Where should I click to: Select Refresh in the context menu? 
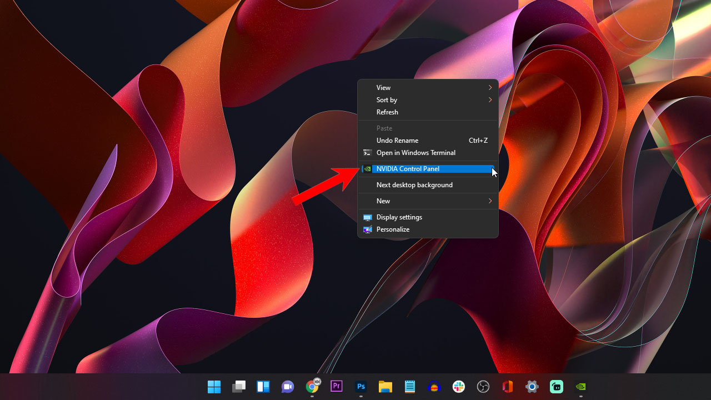[428, 112]
